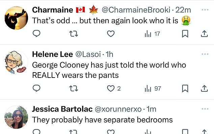Open @CharmaineBrooki profile handle

(136, 10)
